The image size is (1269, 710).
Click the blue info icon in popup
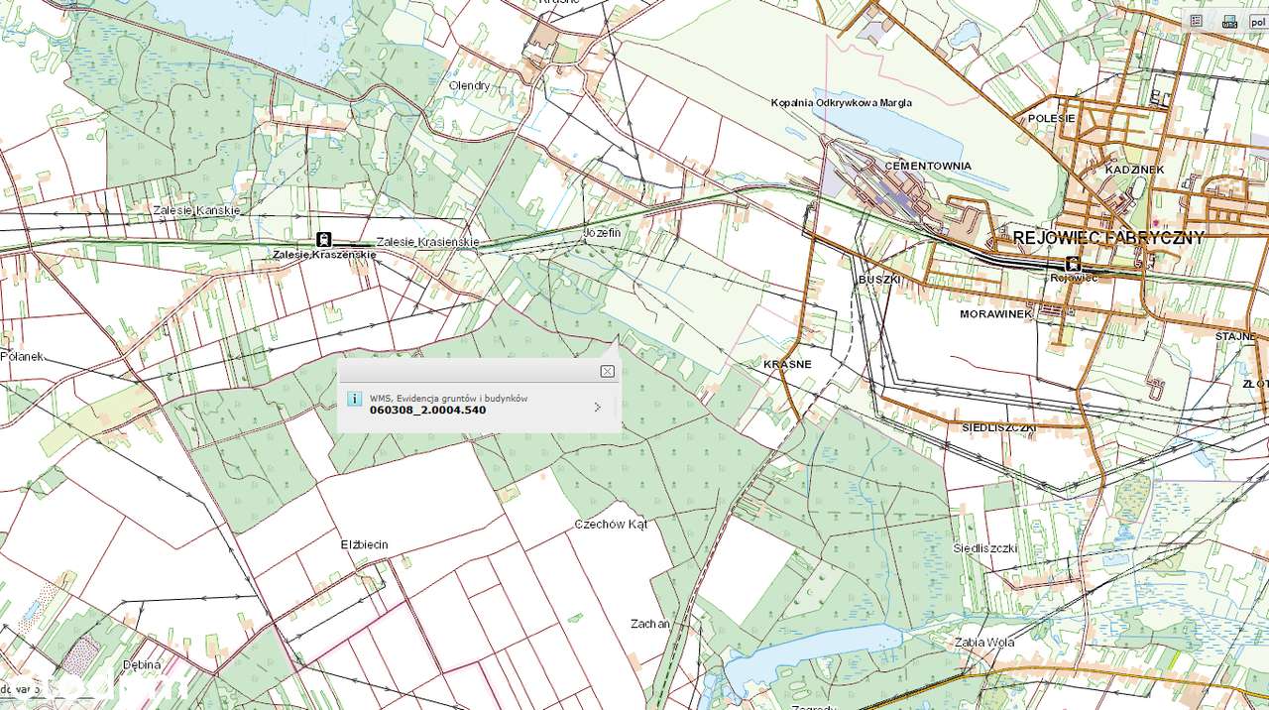click(354, 399)
